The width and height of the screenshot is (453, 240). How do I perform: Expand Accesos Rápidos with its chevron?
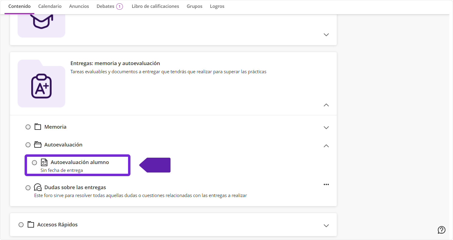coord(326,225)
